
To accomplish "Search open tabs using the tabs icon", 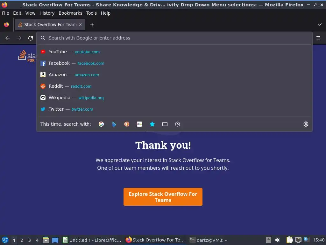I will coord(165,124).
